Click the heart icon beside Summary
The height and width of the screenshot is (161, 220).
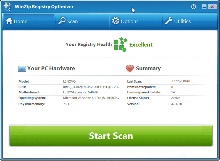pyautogui.click(x=130, y=68)
